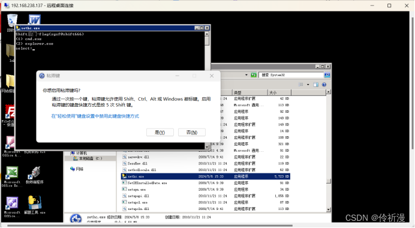The height and width of the screenshot is (228, 415).
Task: Click the large sethc.exe icon in the details pane
Action: pos(76,218)
